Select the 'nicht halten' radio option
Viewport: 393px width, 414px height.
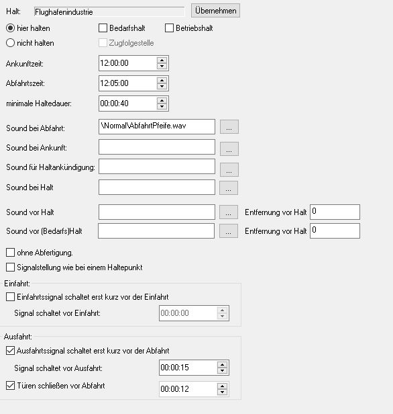tap(10, 43)
